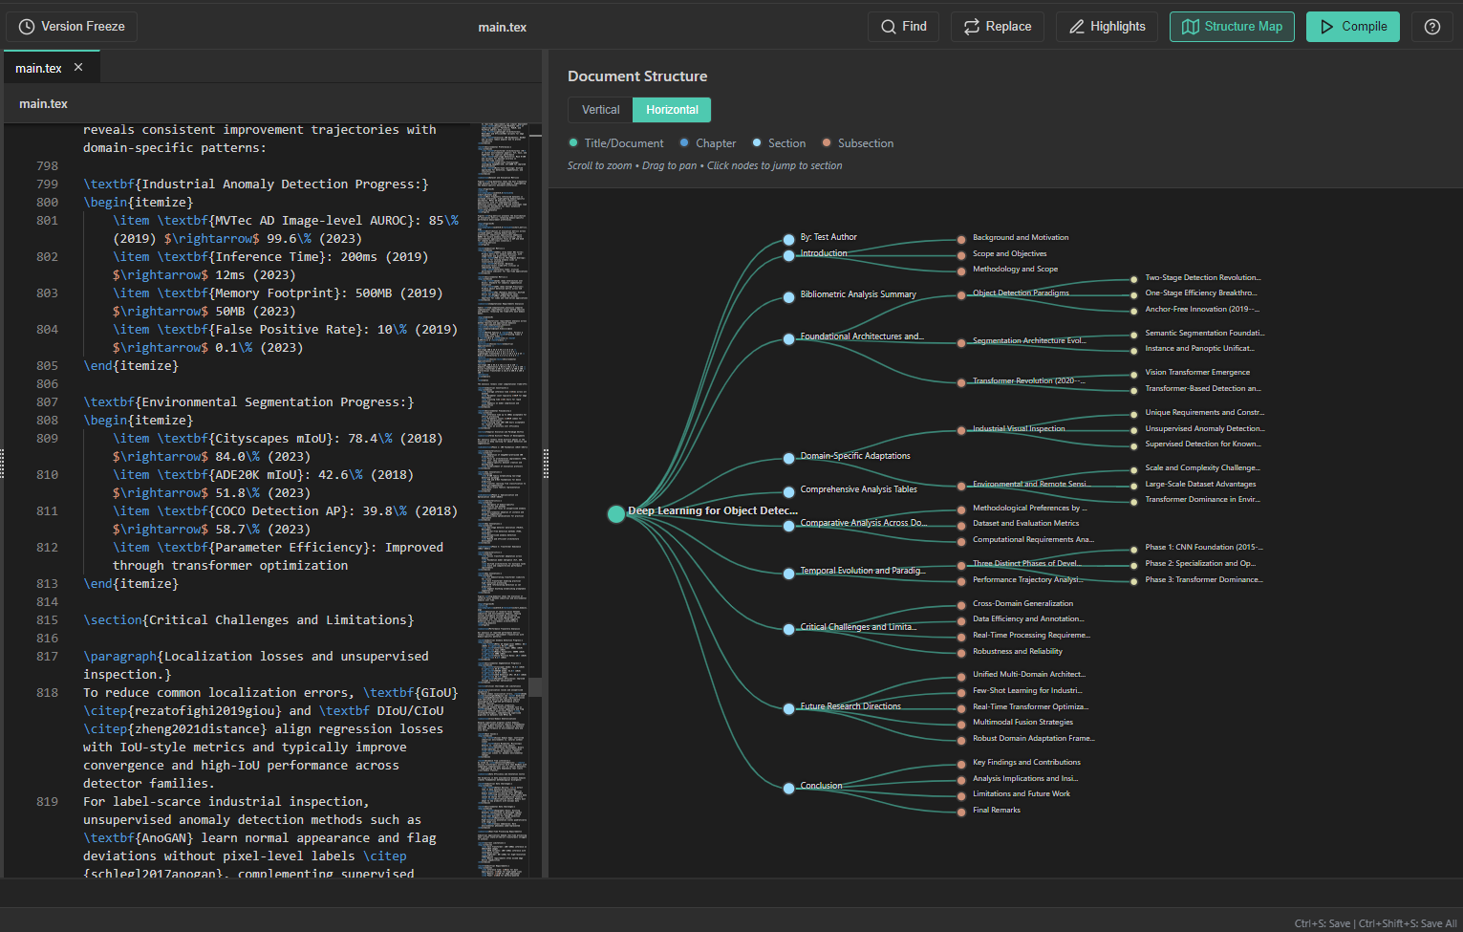Toggle the Subsection legend filter
Image resolution: width=1463 pixels, height=932 pixels.
[828, 142]
